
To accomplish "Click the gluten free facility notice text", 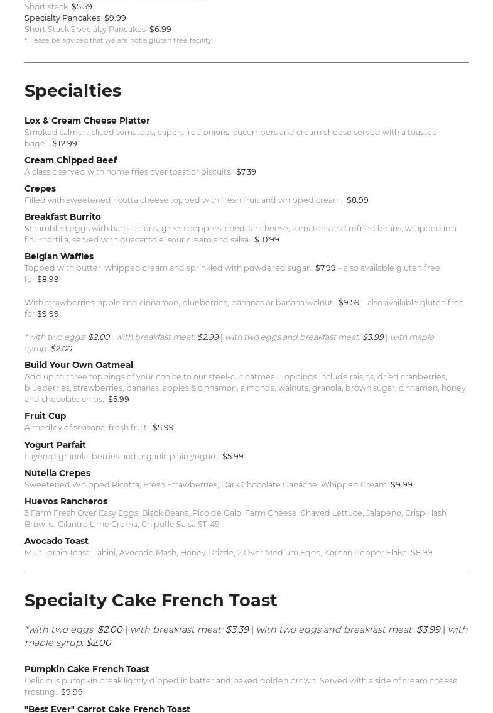I will pos(118,40).
